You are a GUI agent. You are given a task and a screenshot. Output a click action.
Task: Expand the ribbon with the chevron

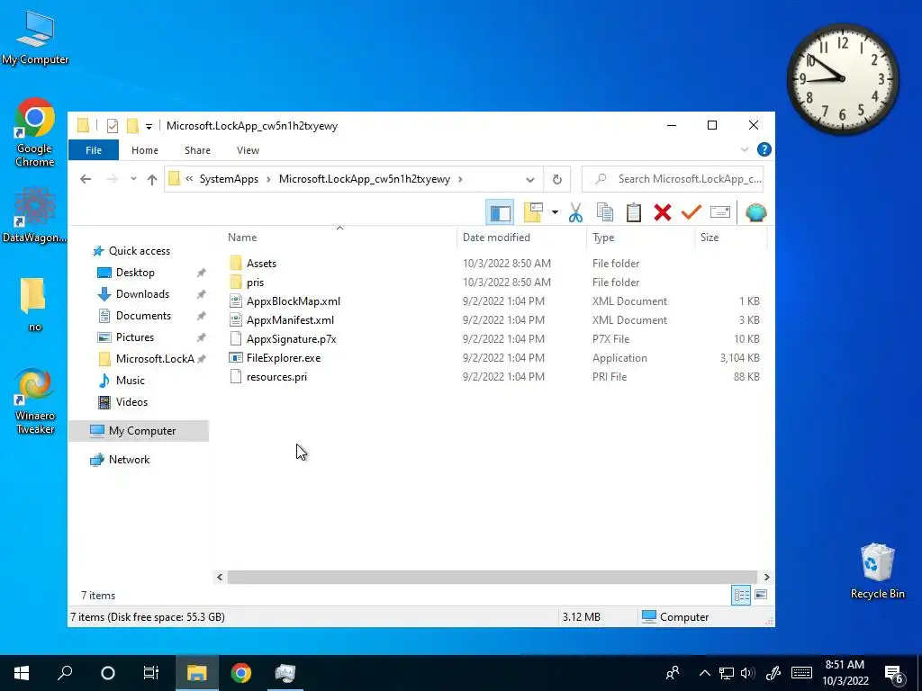745,150
